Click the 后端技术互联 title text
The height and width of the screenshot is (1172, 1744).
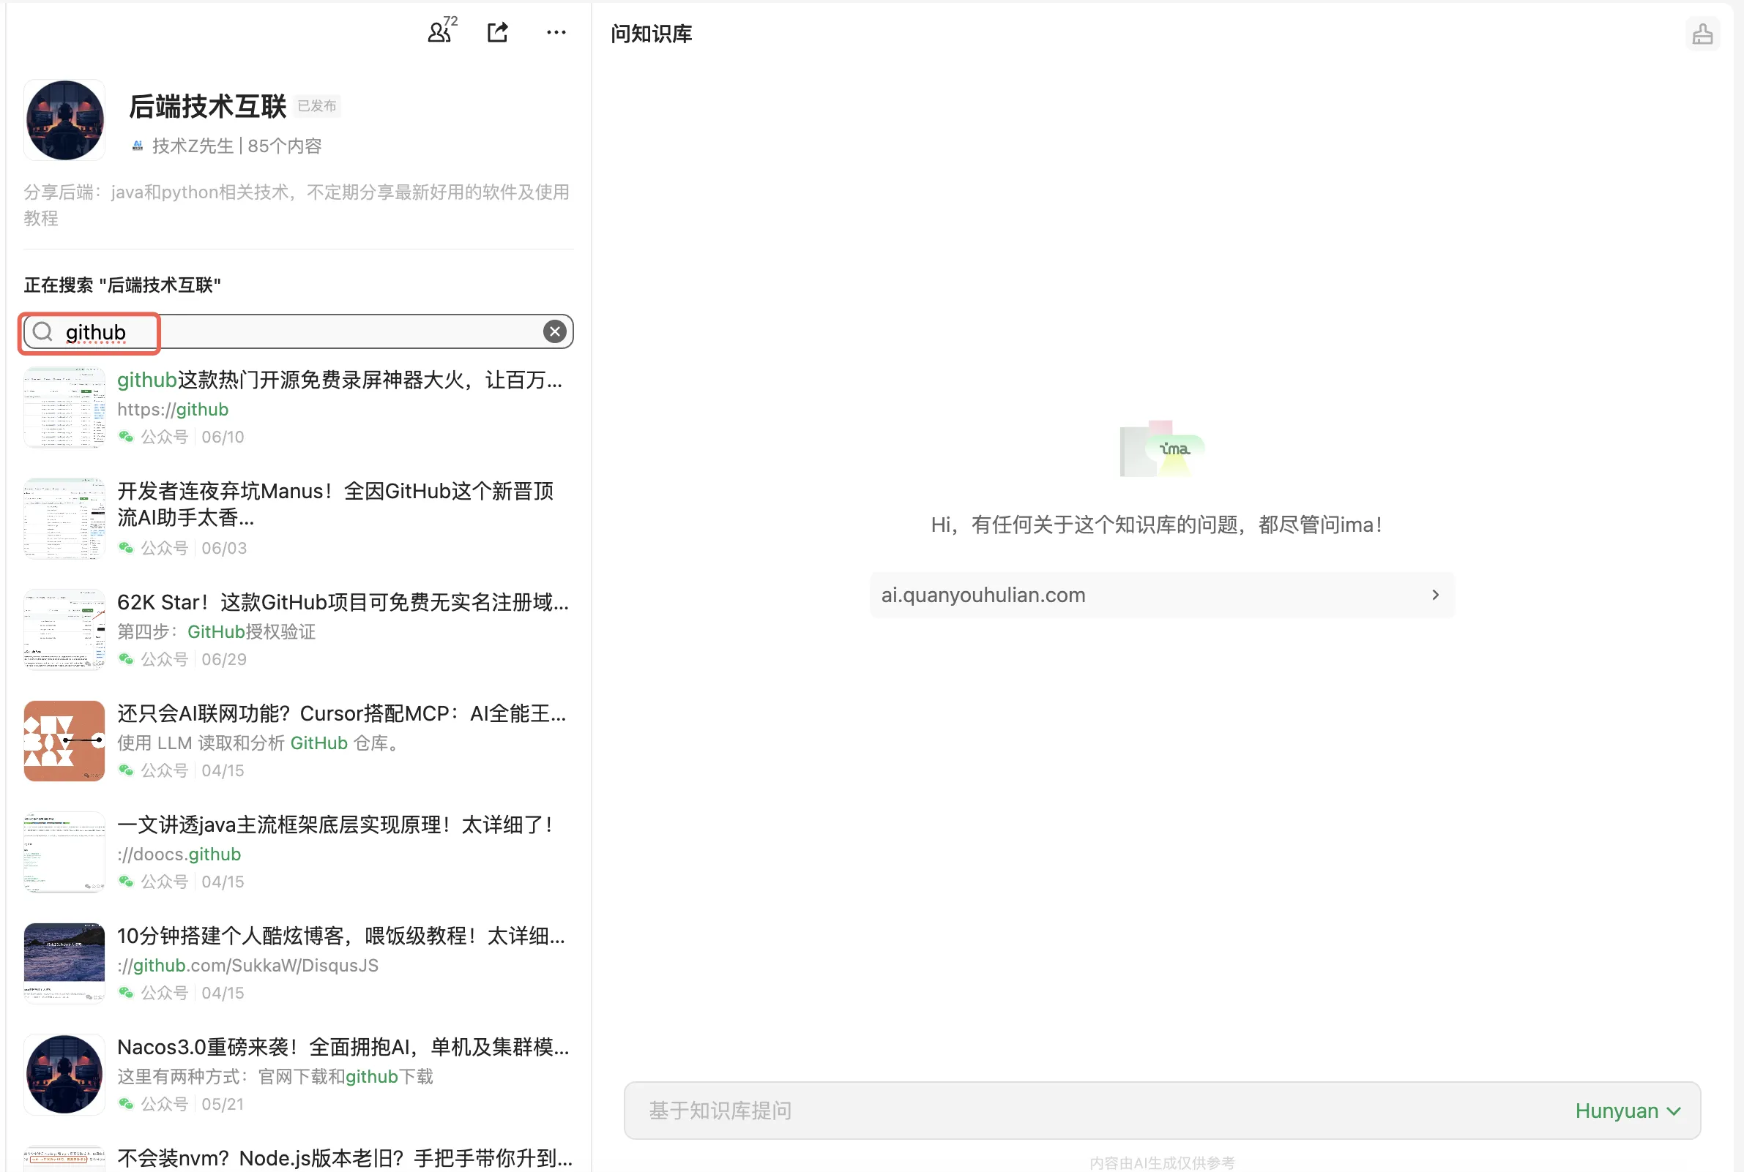(207, 106)
